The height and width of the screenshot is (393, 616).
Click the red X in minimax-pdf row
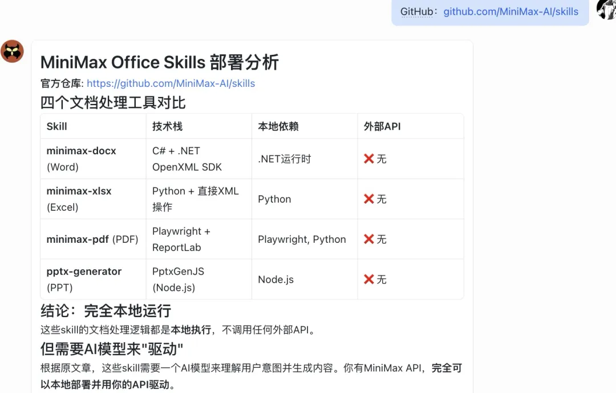click(368, 239)
